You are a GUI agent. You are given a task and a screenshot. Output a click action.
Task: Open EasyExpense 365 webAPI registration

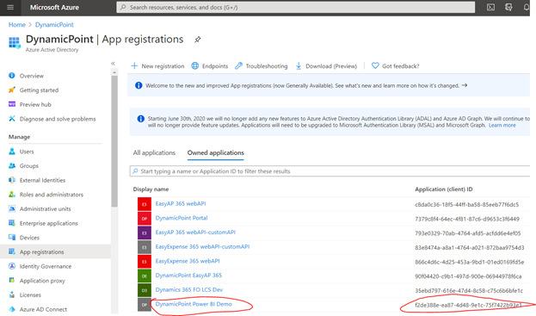(188, 261)
